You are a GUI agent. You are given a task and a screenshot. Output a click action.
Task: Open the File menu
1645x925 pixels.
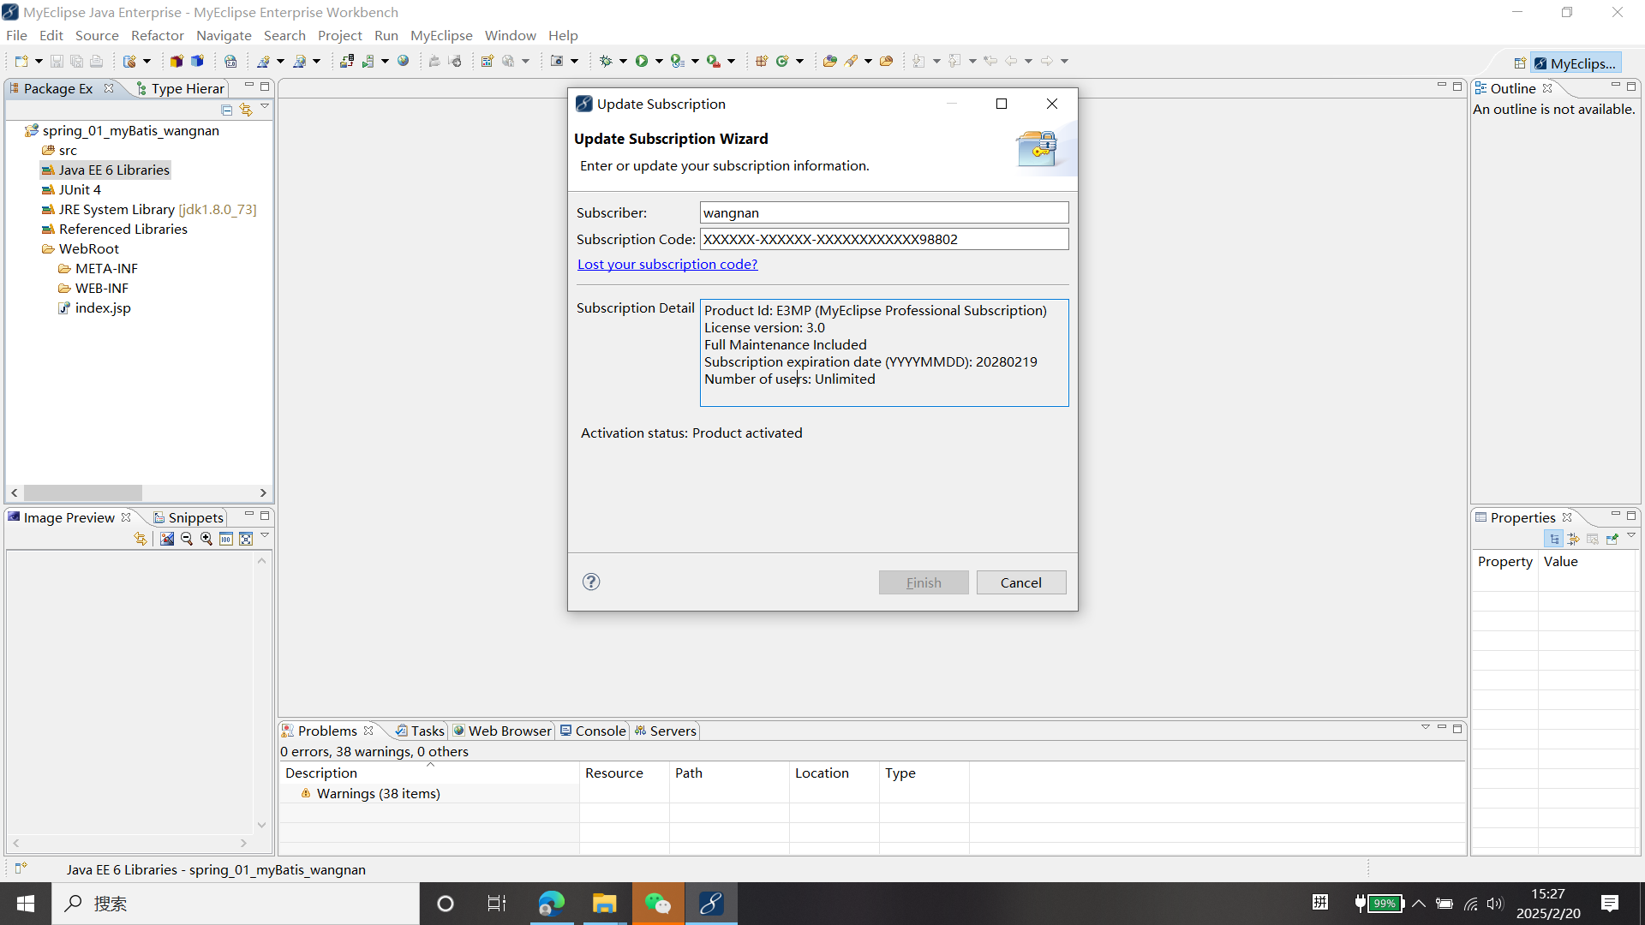pos(16,35)
